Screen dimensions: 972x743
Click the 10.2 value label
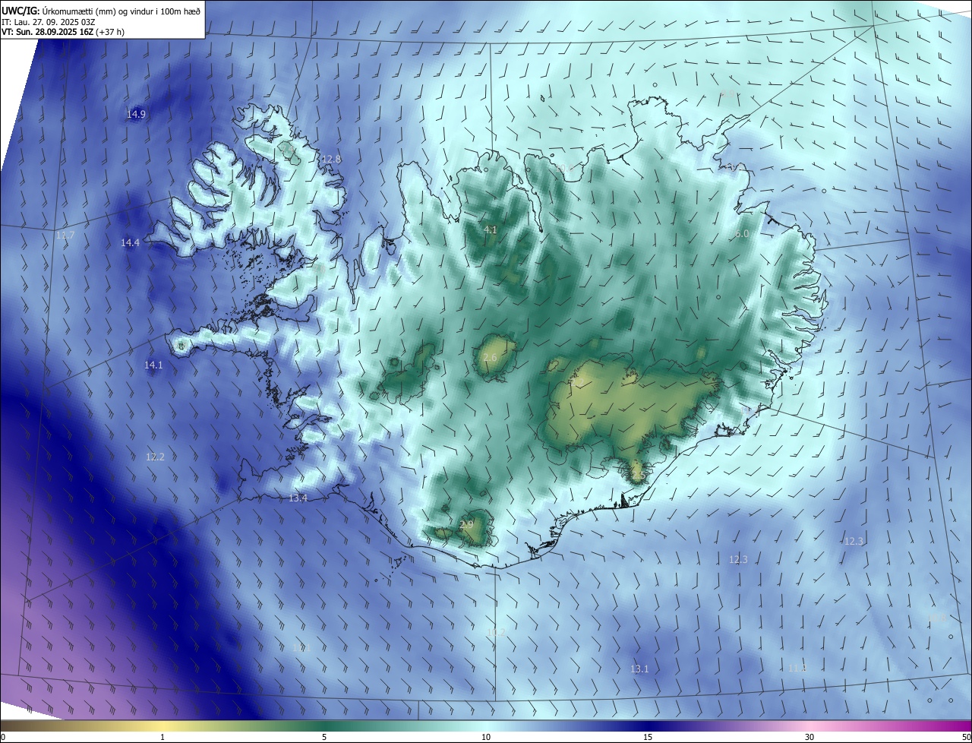point(496,632)
